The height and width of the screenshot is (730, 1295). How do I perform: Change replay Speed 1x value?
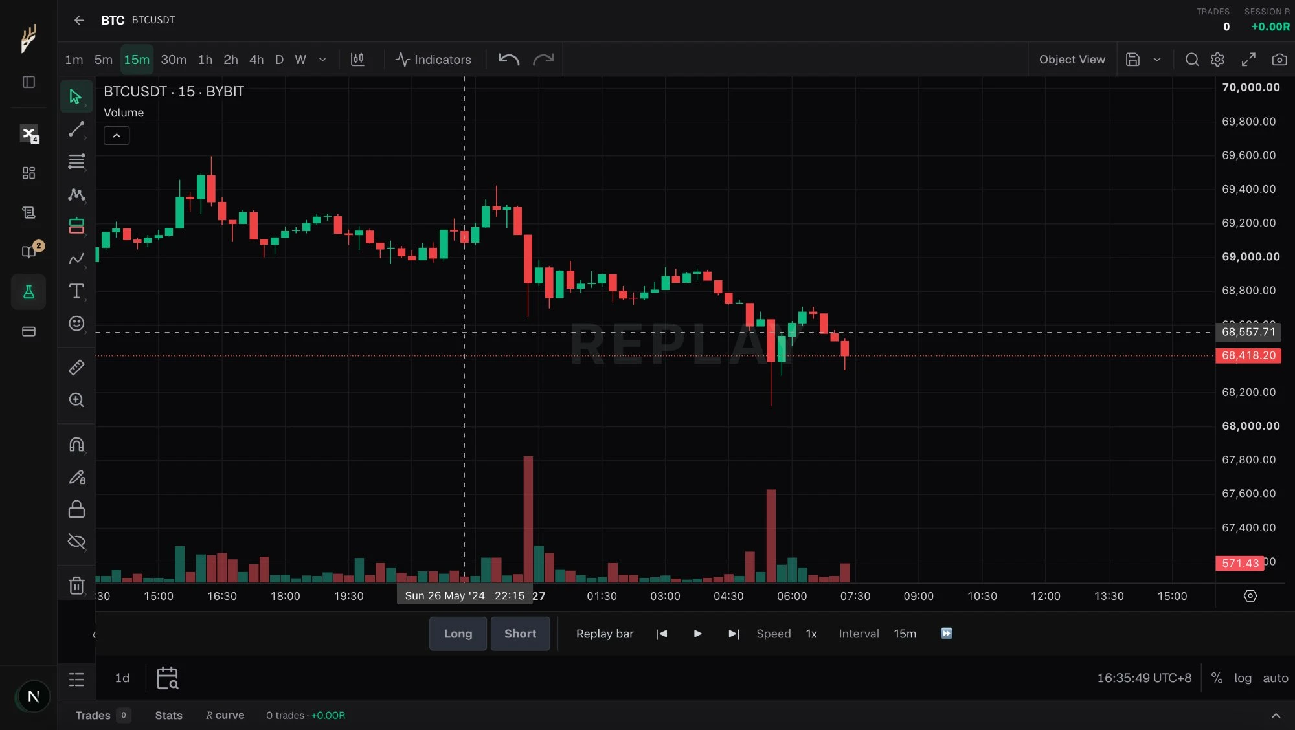tap(811, 634)
